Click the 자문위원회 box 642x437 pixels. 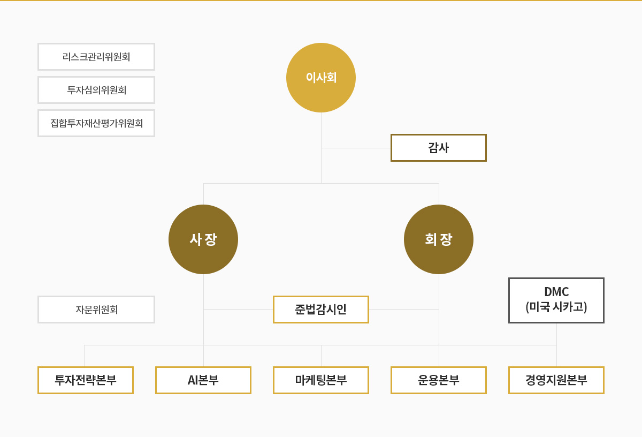96,310
